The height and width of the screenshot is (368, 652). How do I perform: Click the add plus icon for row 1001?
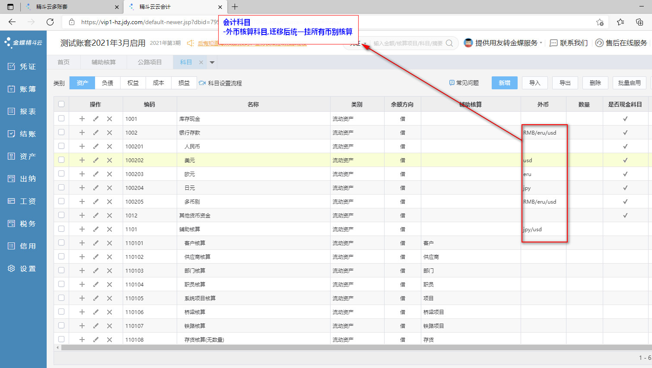click(x=82, y=119)
